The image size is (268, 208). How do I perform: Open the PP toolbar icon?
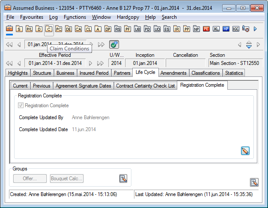(x=187, y=29)
